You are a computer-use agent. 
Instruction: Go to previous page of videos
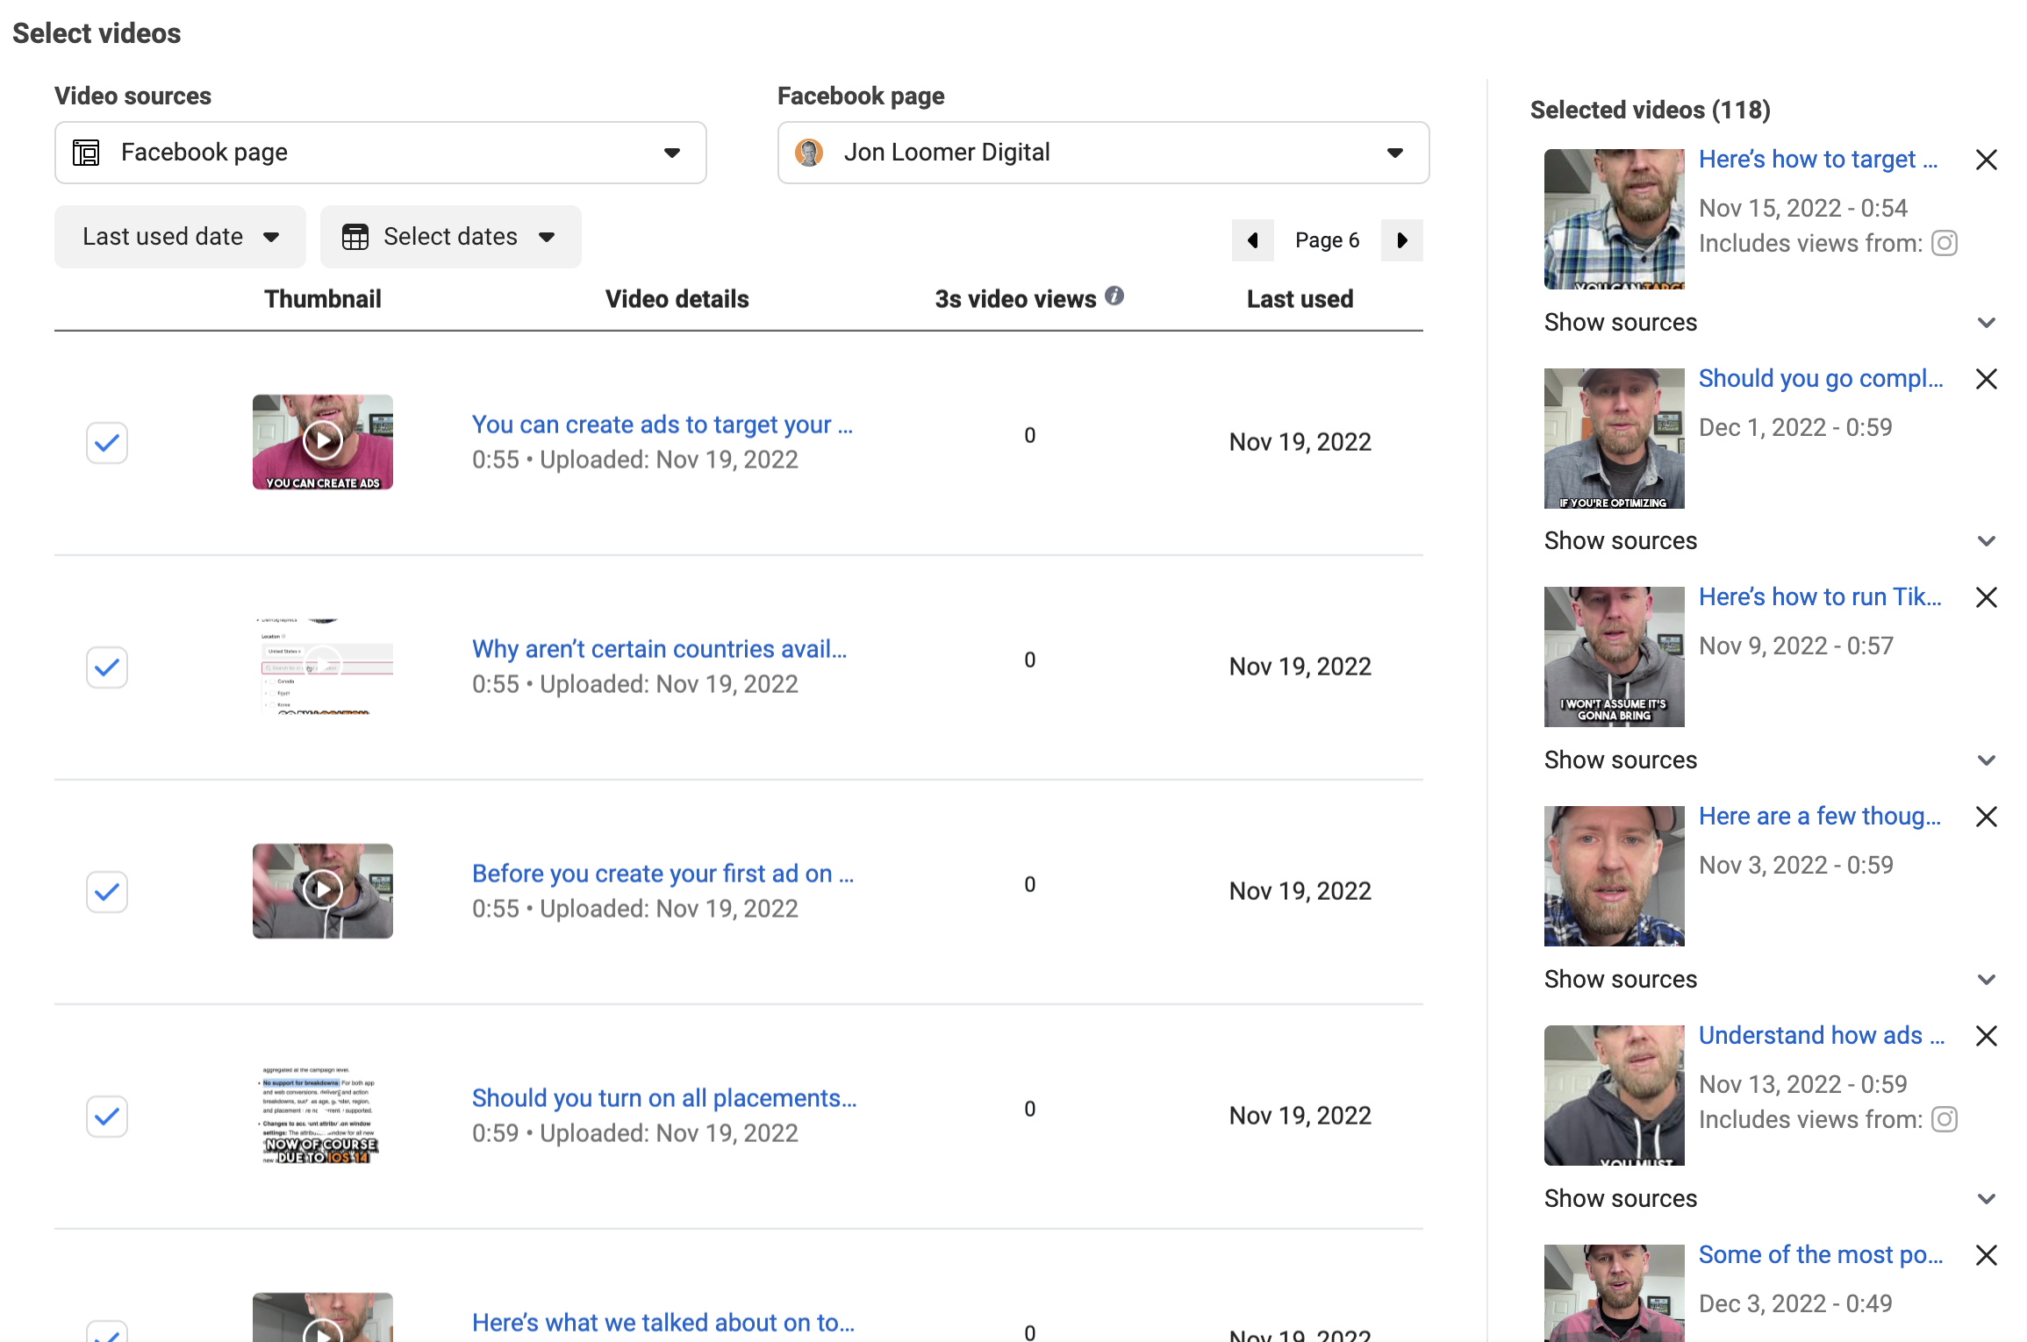(1253, 240)
